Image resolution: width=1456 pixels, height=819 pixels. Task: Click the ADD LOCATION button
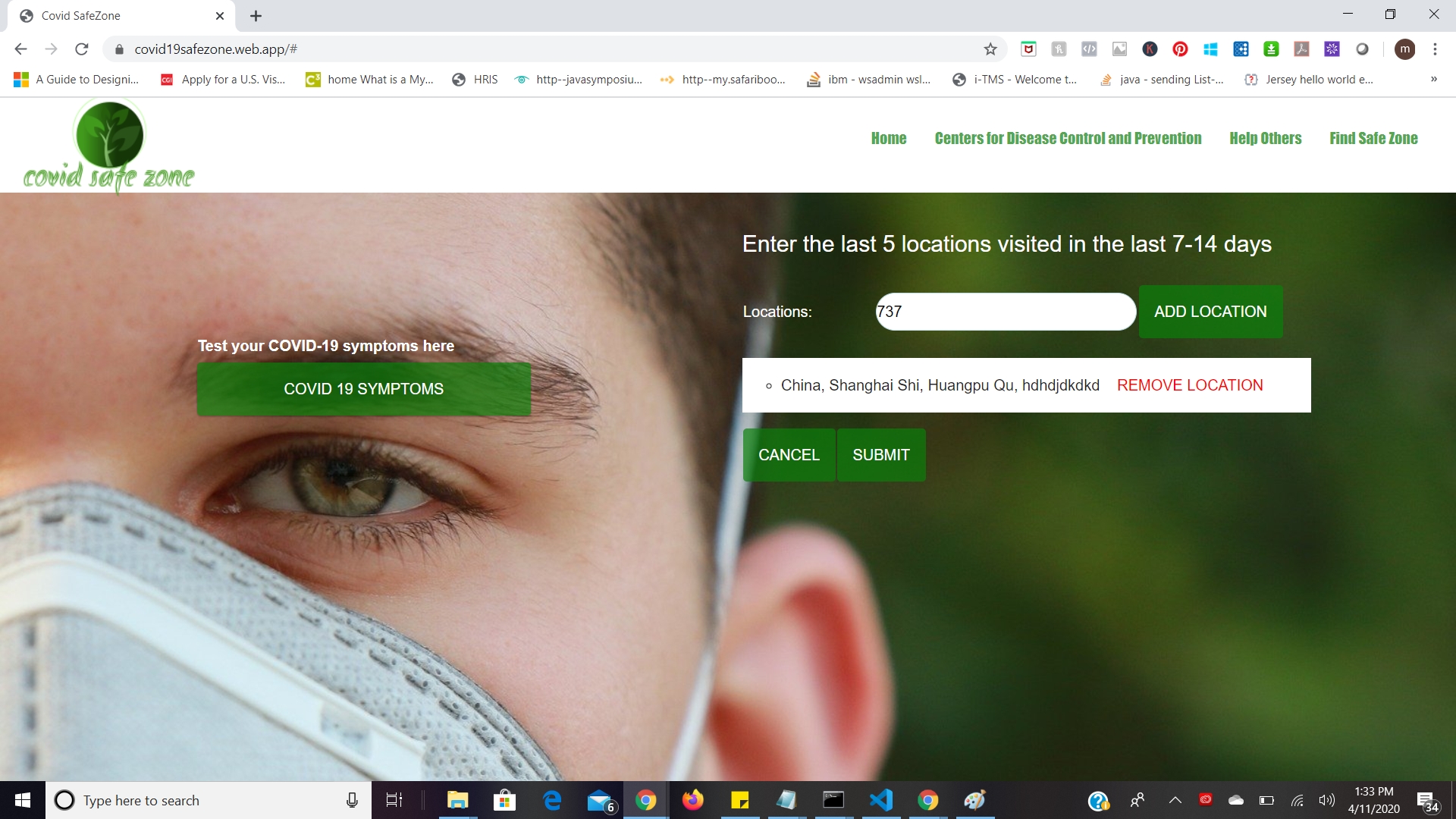tap(1210, 312)
